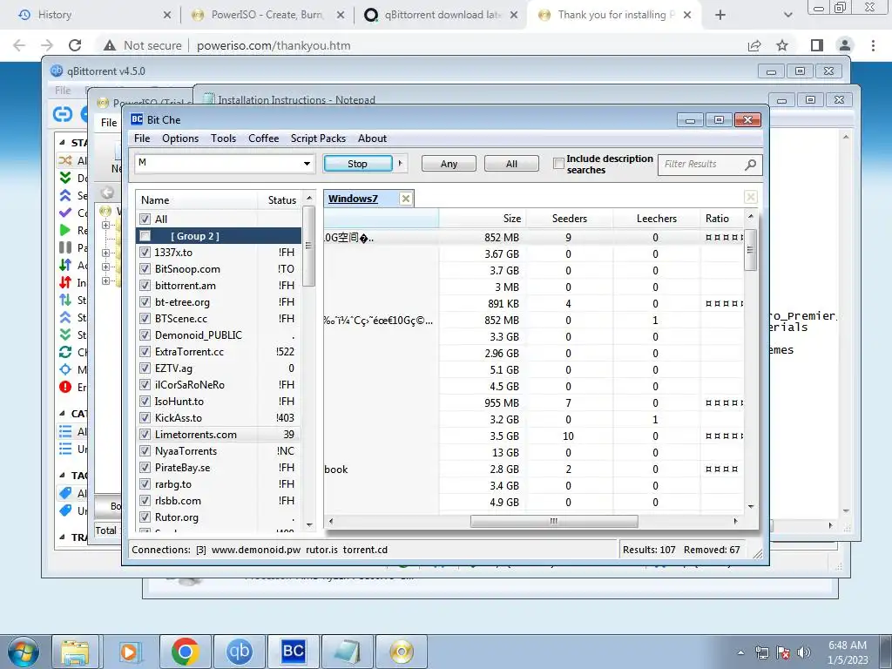Open Windows Start menu

[x=24, y=652]
